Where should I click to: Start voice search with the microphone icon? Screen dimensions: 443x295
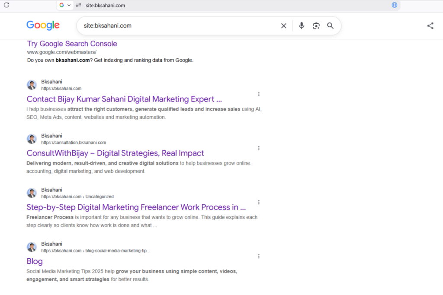pos(302,25)
